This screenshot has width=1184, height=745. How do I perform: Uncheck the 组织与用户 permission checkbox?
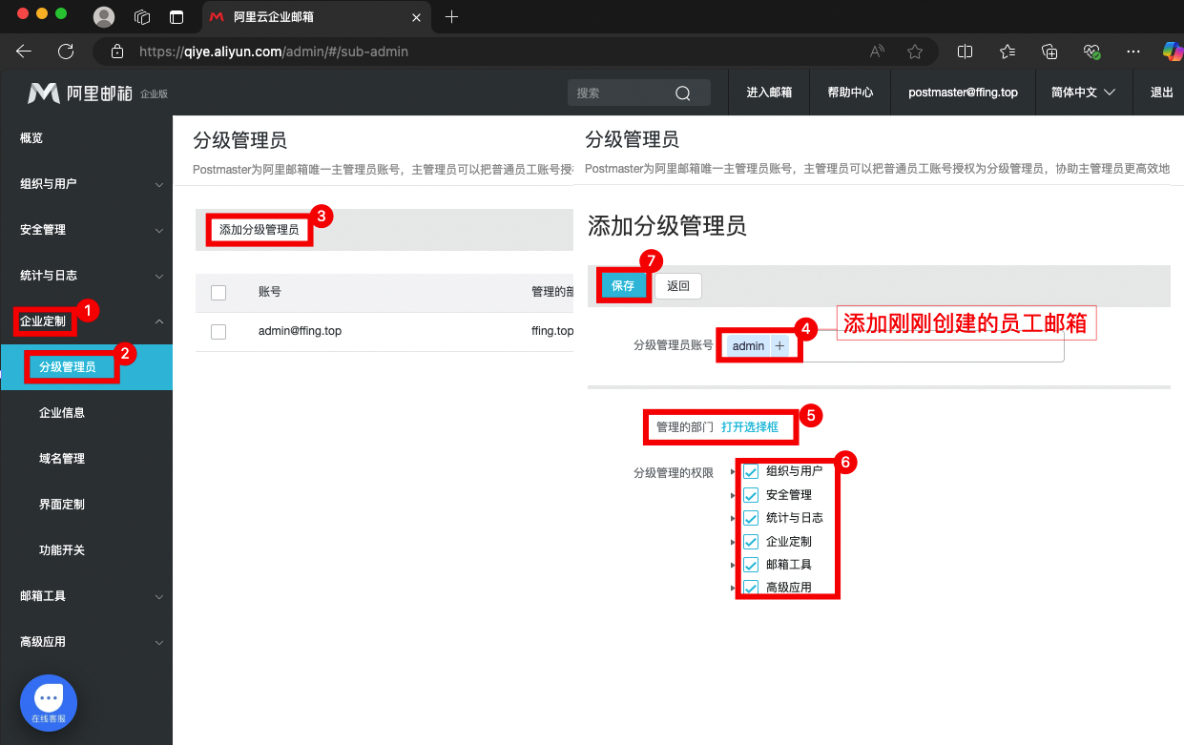[x=751, y=471]
